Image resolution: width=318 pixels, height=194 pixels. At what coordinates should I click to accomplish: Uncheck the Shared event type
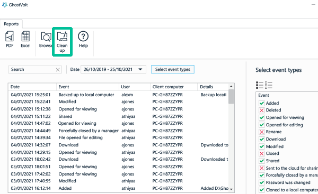pos(261,161)
